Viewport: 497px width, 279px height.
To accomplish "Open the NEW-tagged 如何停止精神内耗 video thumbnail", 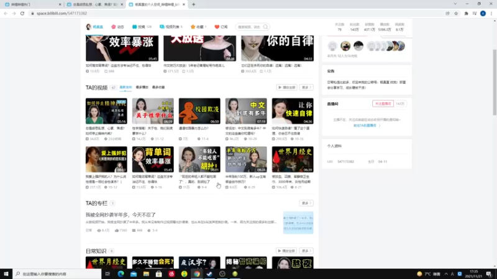I will pyautogui.click(x=106, y=111).
